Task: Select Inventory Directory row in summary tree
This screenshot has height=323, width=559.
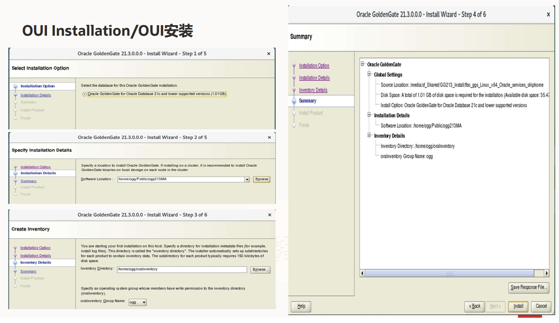Action: [417, 146]
